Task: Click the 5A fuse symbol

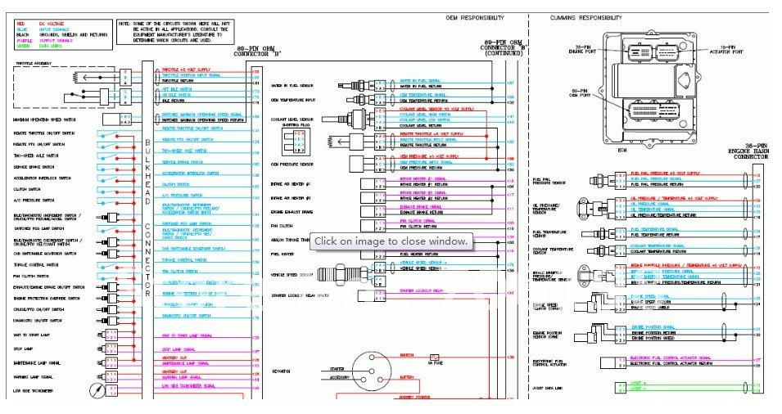Action: tap(434, 358)
